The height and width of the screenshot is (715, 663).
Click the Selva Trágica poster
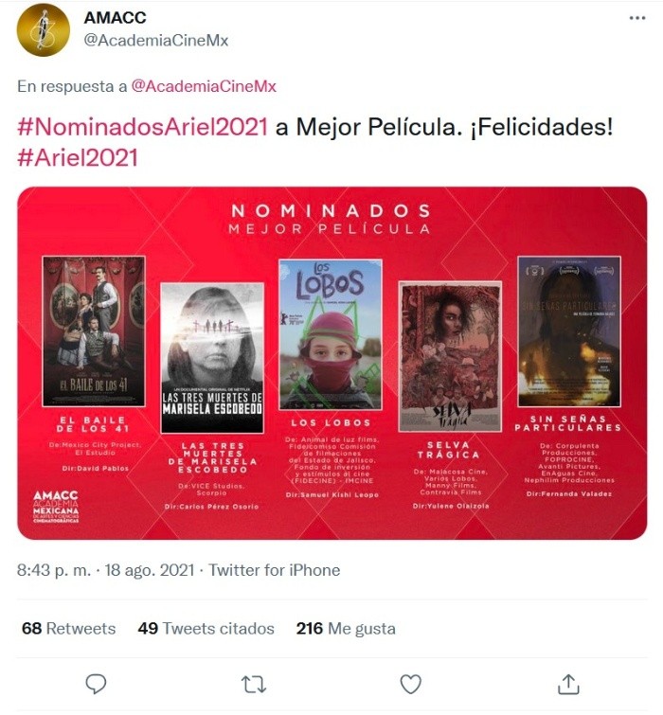point(450,356)
